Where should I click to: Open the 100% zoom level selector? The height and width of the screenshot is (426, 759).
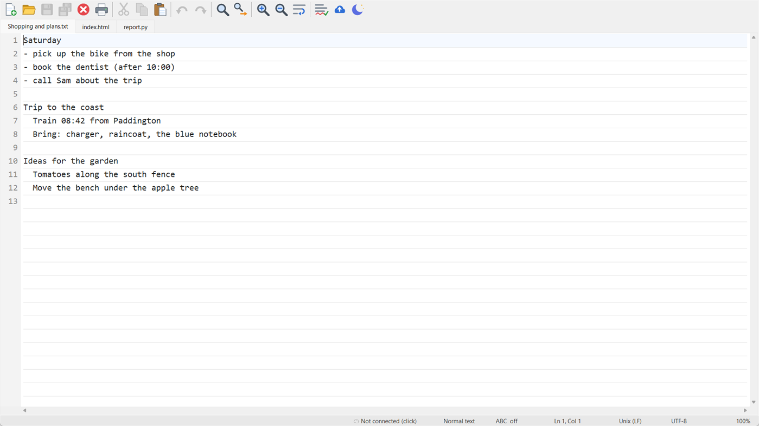click(743, 421)
